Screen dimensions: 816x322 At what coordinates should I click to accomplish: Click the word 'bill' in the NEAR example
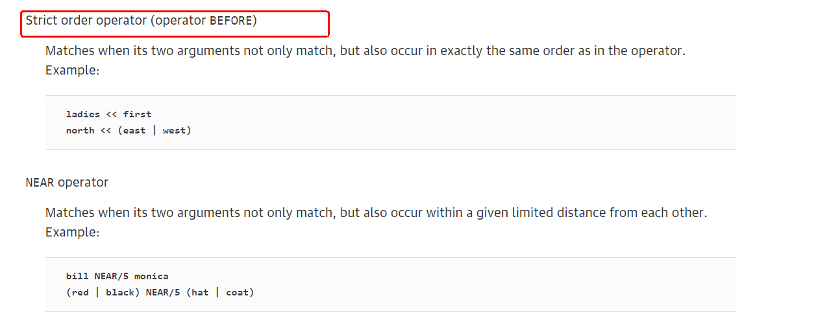click(x=77, y=276)
